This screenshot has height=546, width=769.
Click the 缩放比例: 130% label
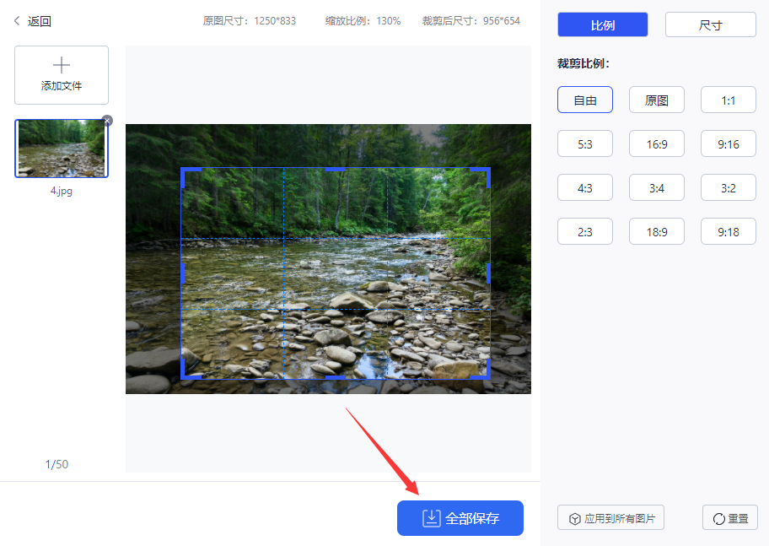[363, 20]
